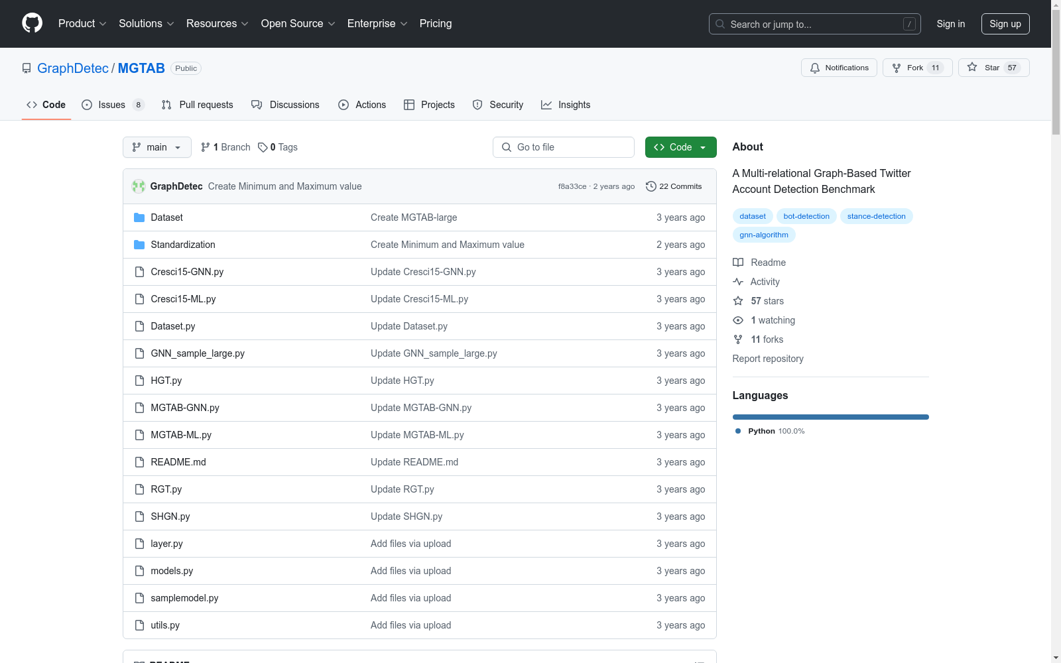Click the HGT.py file icon
Viewport: 1061px width, 663px height.
point(139,381)
